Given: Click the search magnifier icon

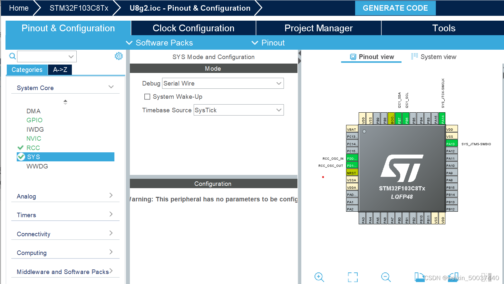Looking at the screenshot, I should (x=12, y=56).
